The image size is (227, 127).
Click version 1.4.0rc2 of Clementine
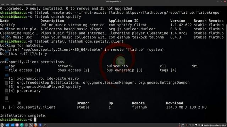(x=179, y=33)
